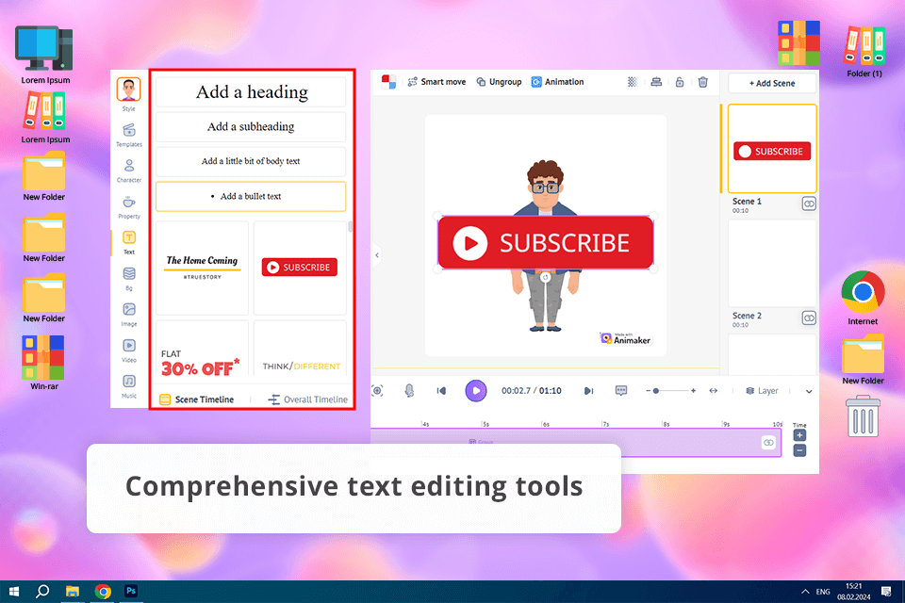Open the Internet Chrome desktop icon

(863, 298)
